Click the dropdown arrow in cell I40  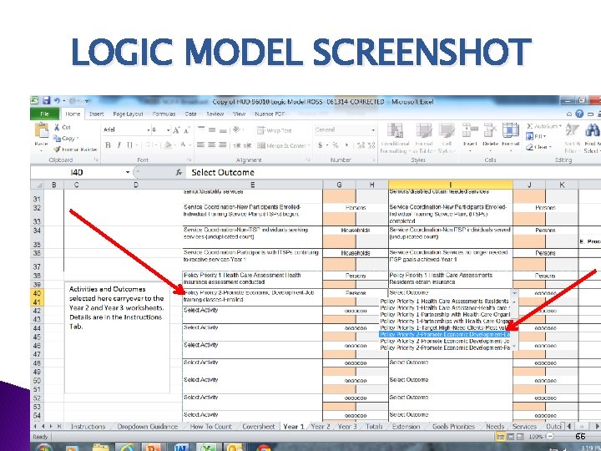pyautogui.click(x=515, y=293)
